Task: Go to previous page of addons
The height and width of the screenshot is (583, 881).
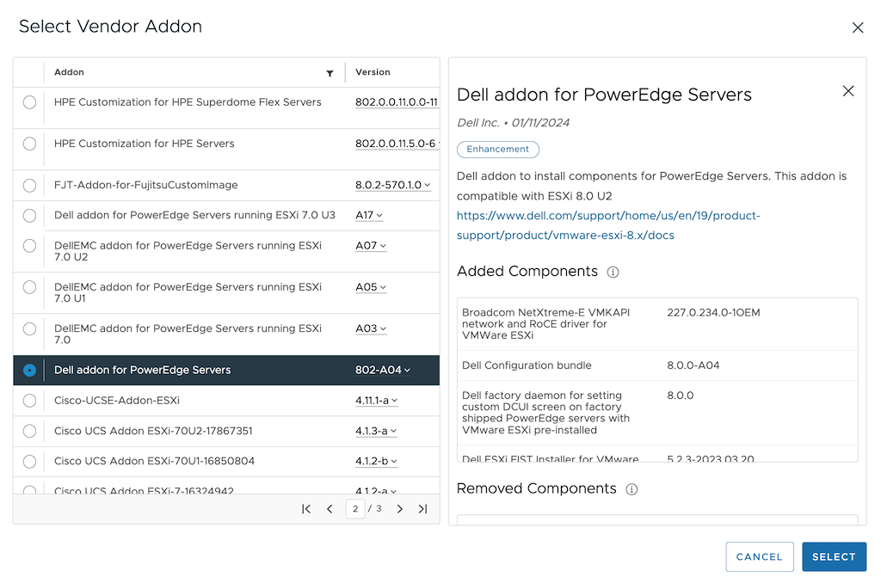Action: click(330, 509)
